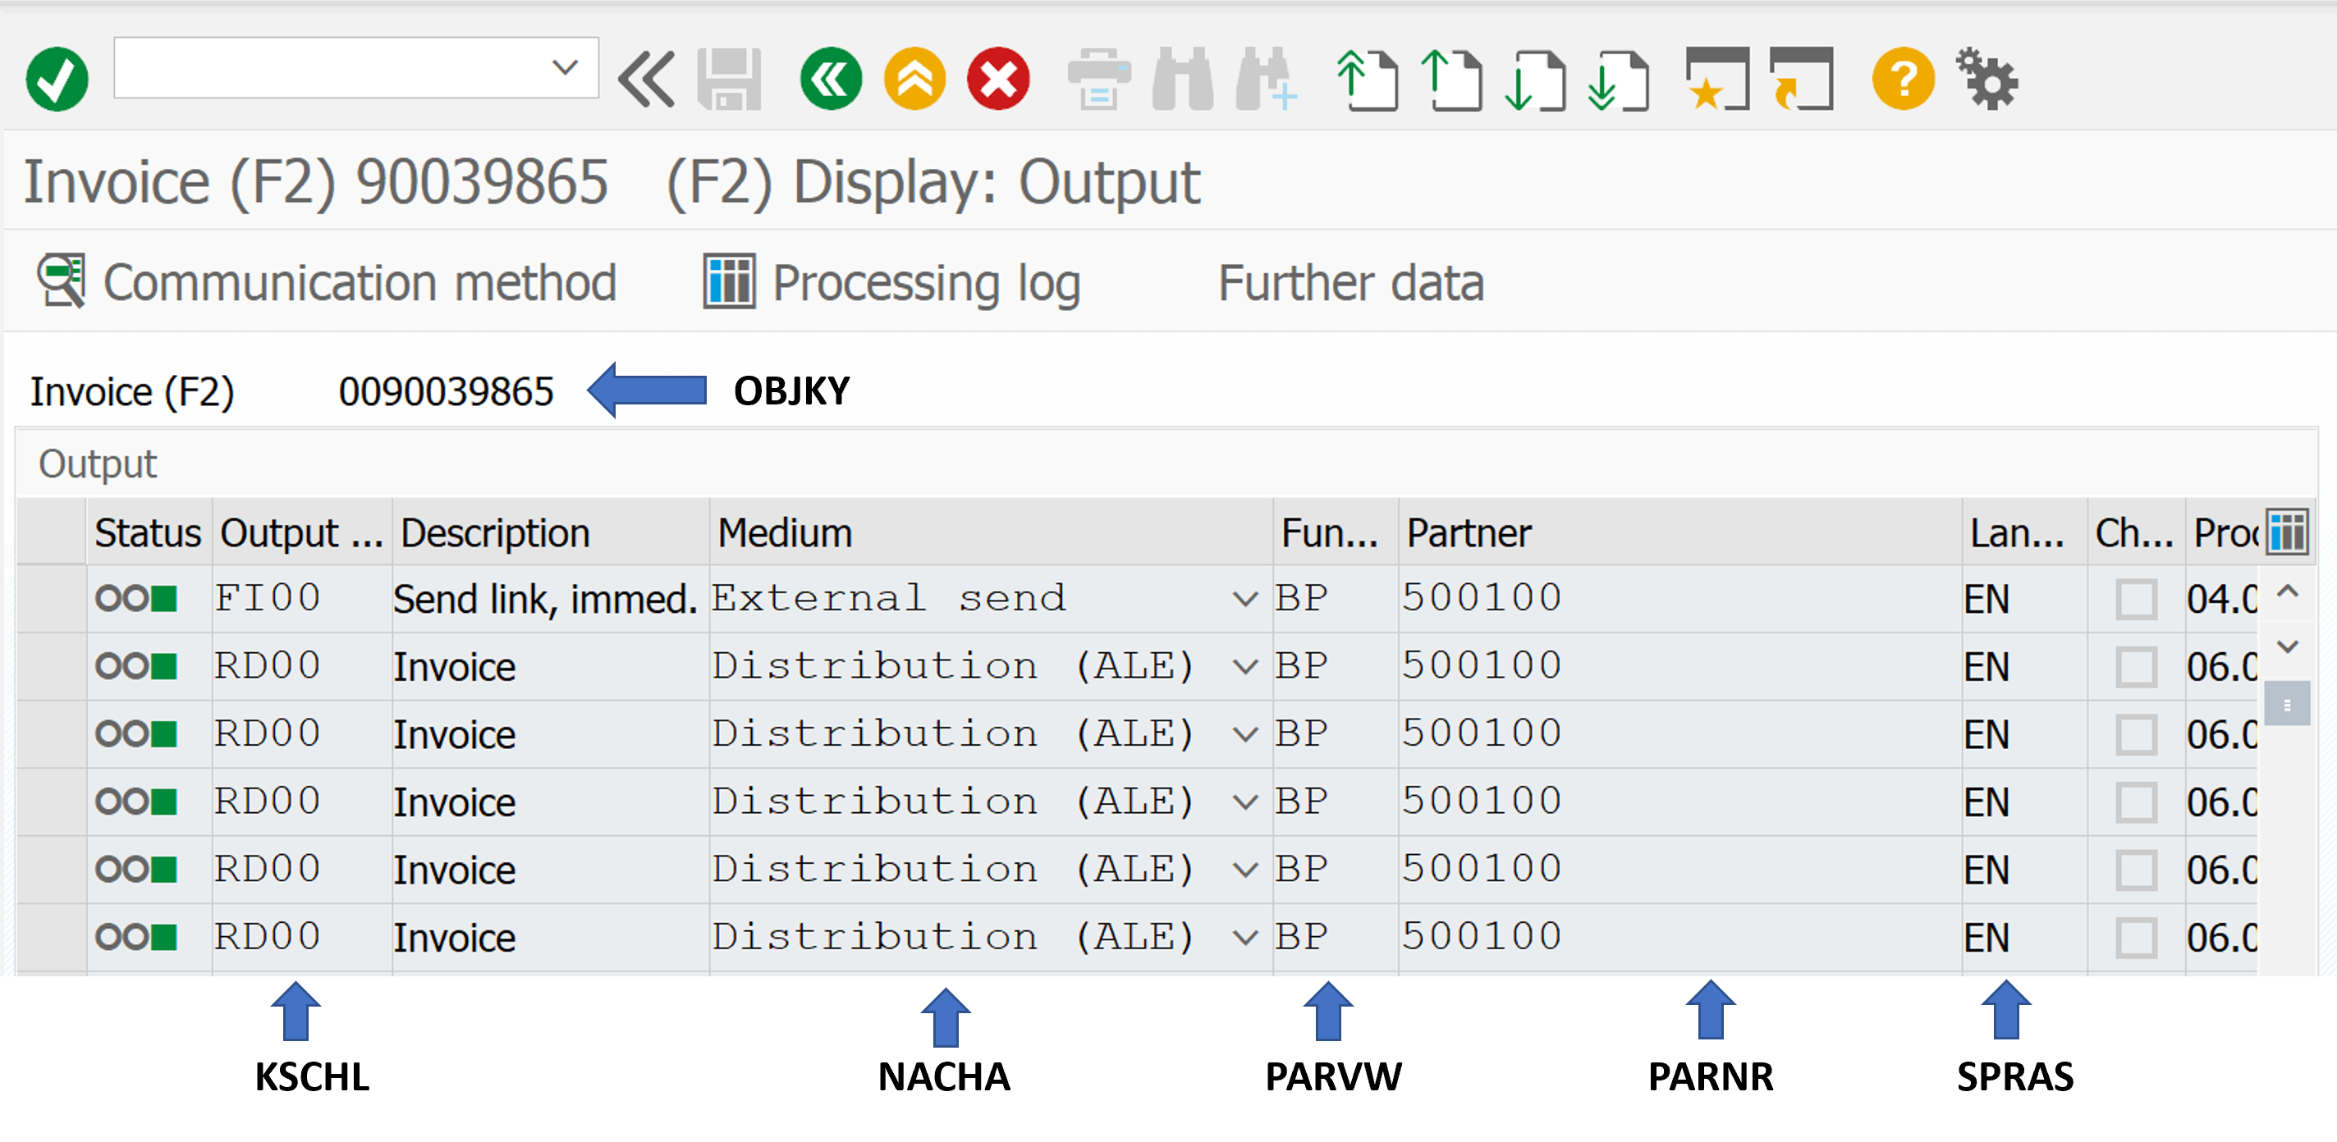The height and width of the screenshot is (1142, 2337).
Task: Click the binoculars Find icon
Action: 1181,79
